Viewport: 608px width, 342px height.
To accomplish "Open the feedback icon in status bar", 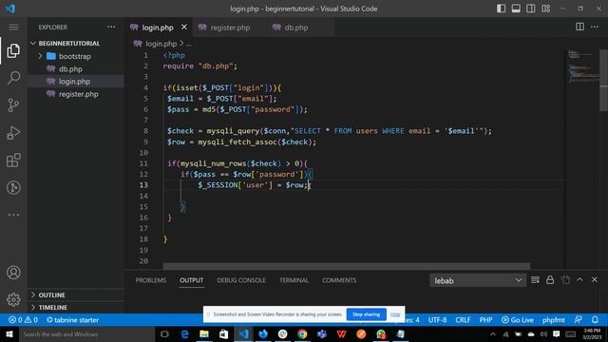I will (x=578, y=320).
